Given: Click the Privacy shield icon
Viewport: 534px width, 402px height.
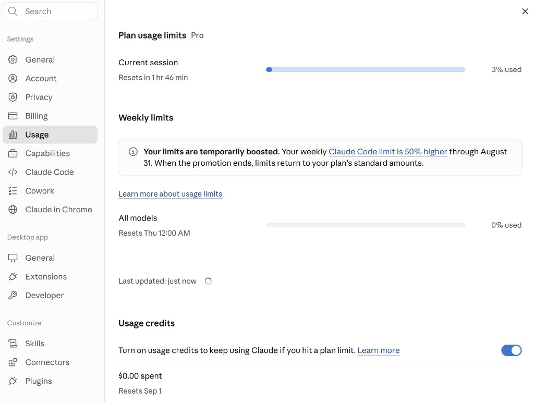Looking at the screenshot, I should point(13,97).
